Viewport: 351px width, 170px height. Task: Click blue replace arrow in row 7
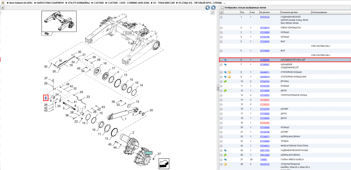point(225,64)
